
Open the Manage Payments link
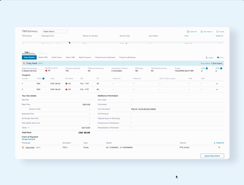pyautogui.click(x=28, y=139)
